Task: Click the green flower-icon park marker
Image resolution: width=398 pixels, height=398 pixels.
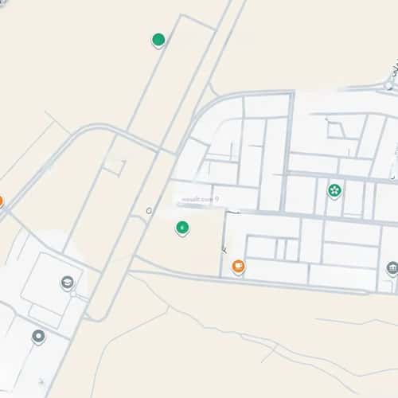Action: 334,191
